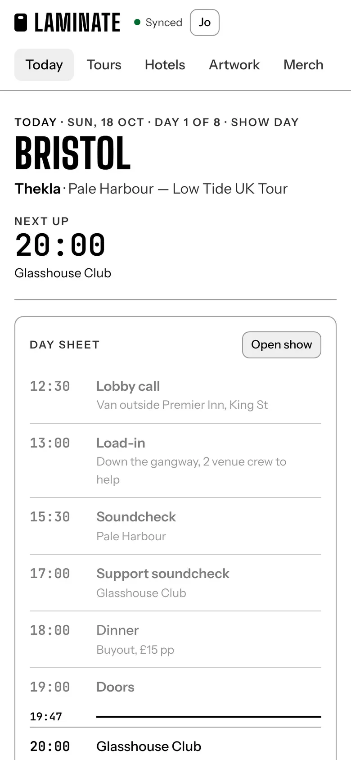Viewport: 351px width, 760px height.
Task: Select the Lobby call entry
Action: tap(175, 395)
